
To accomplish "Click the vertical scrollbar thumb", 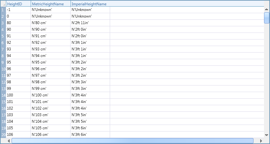I will (x=267, y=18).
